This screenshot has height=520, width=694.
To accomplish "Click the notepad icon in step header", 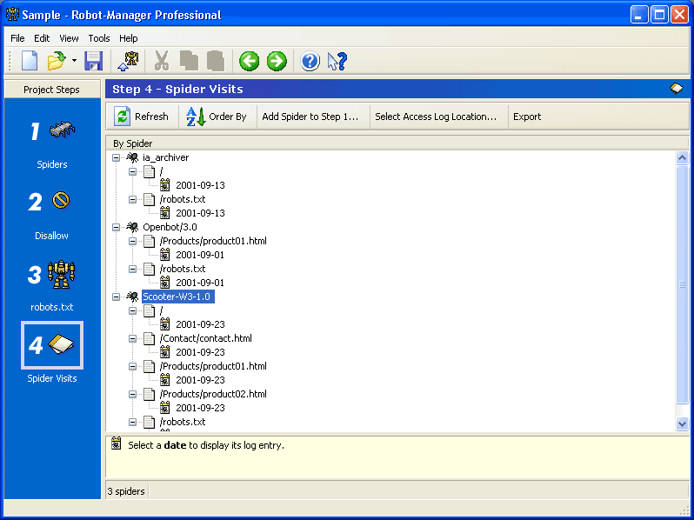I will click(x=677, y=89).
